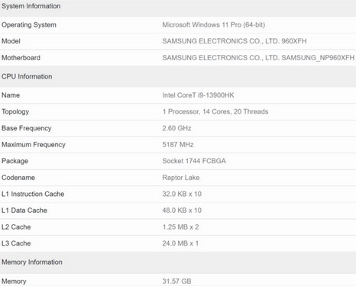This screenshot has height=286, width=356.
Task: Click '1 Processor, 14 Cores, 20 Threads'
Action: click(x=215, y=111)
